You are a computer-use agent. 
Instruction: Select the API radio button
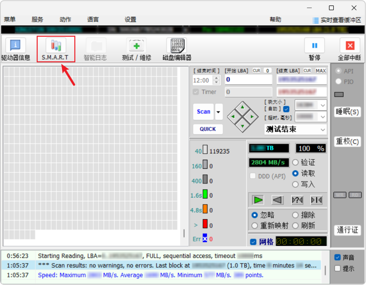tap(338, 71)
